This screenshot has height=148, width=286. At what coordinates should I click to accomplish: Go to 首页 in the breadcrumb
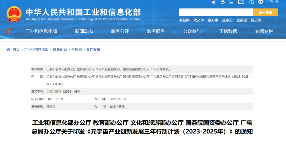(x=16, y=50)
